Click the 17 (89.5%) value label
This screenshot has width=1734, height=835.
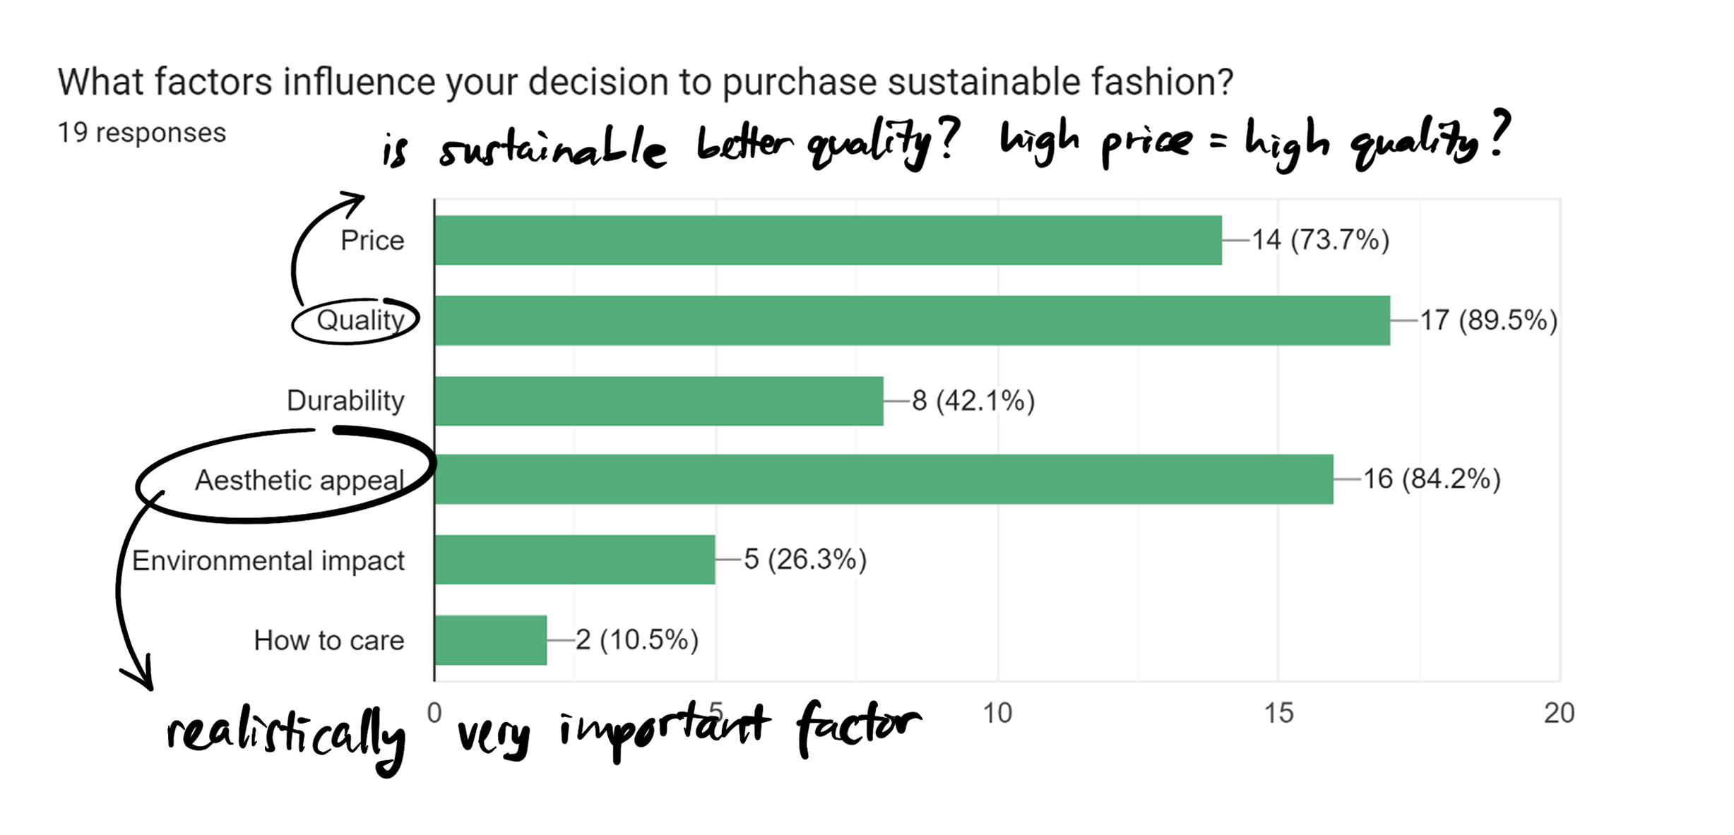[x=1489, y=320]
